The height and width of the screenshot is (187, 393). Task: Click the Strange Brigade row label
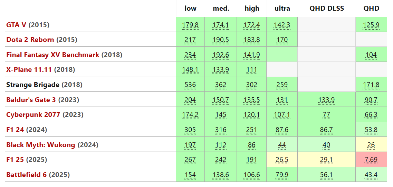coord(33,85)
